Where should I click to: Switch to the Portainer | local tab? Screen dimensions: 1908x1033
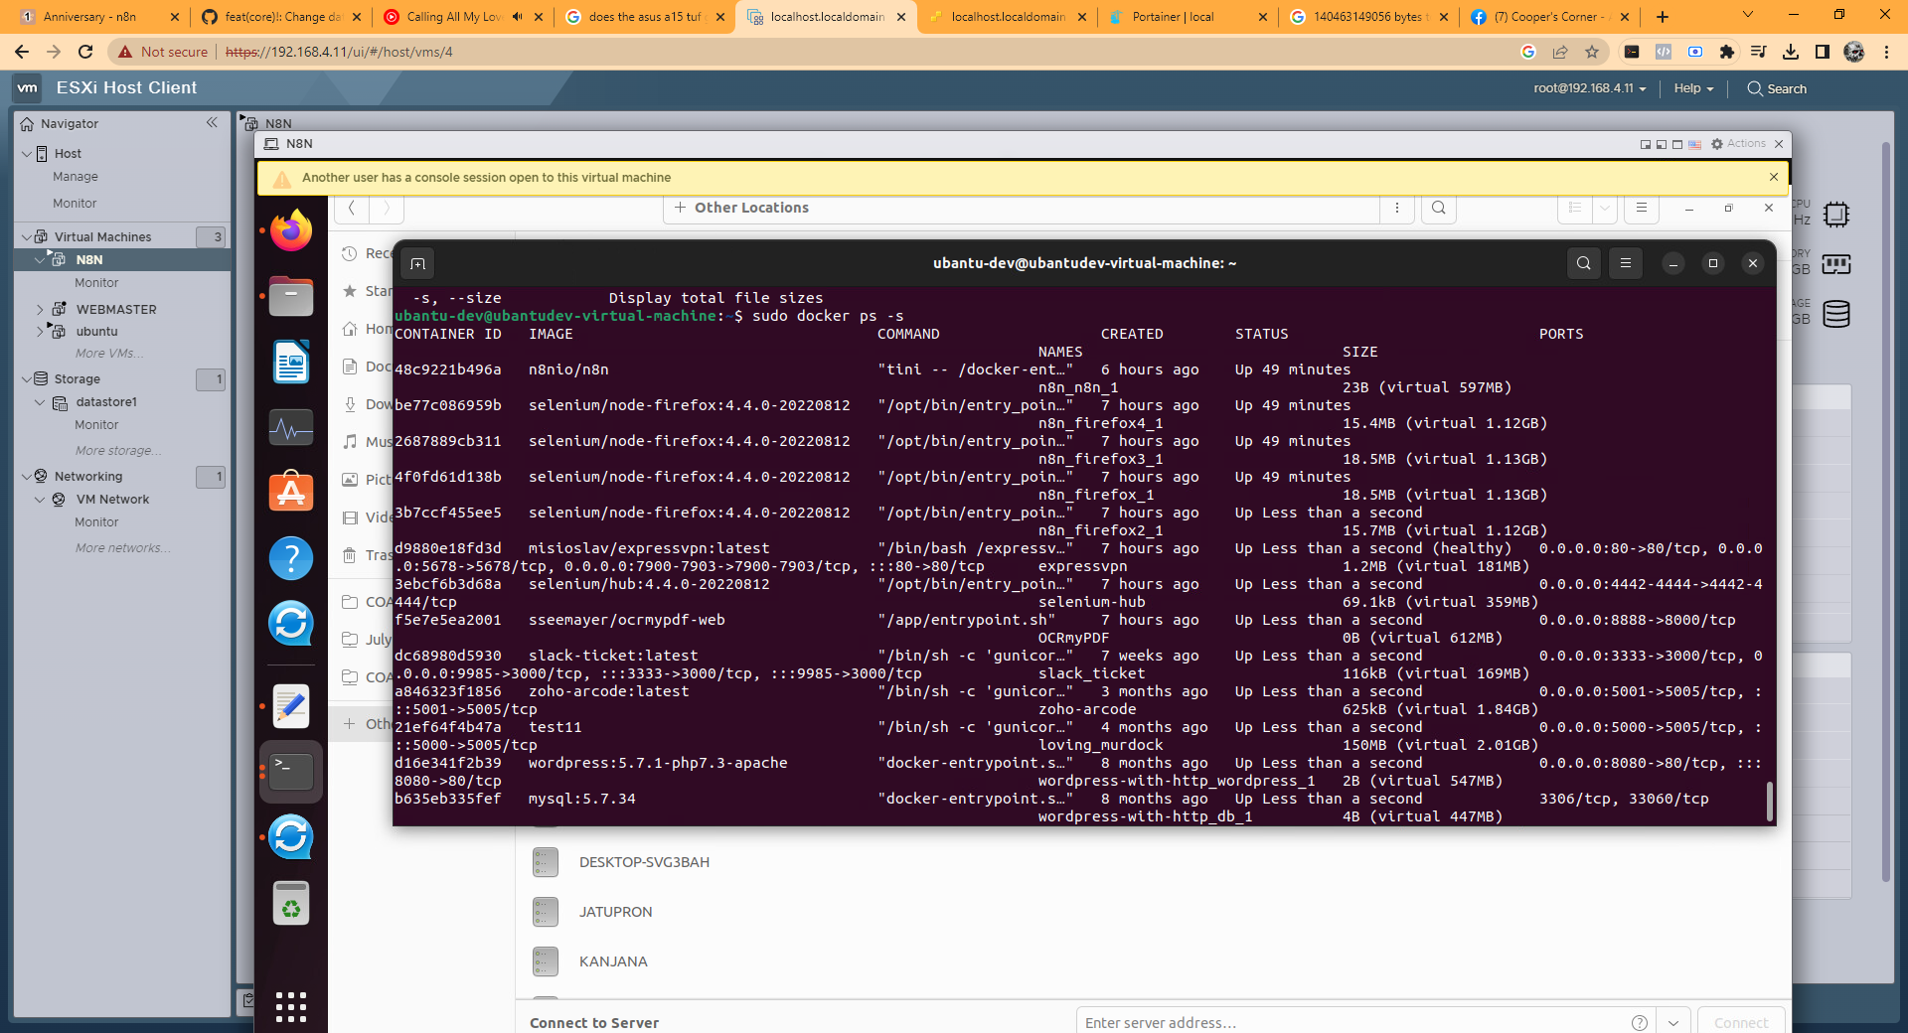coord(1173,17)
